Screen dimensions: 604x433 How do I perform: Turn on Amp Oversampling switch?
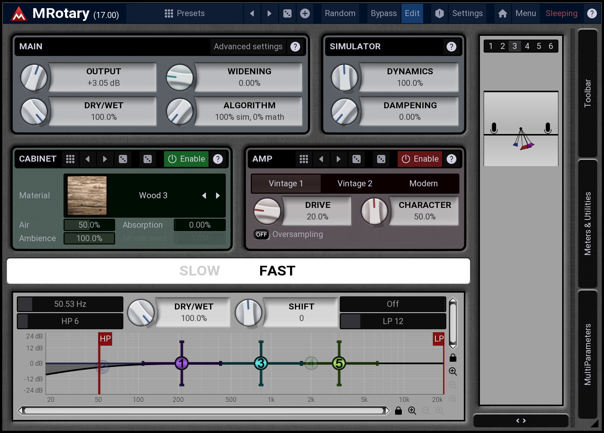pyautogui.click(x=262, y=234)
